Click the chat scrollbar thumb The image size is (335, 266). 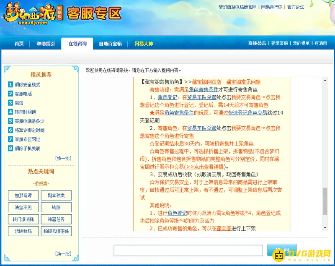(325, 201)
